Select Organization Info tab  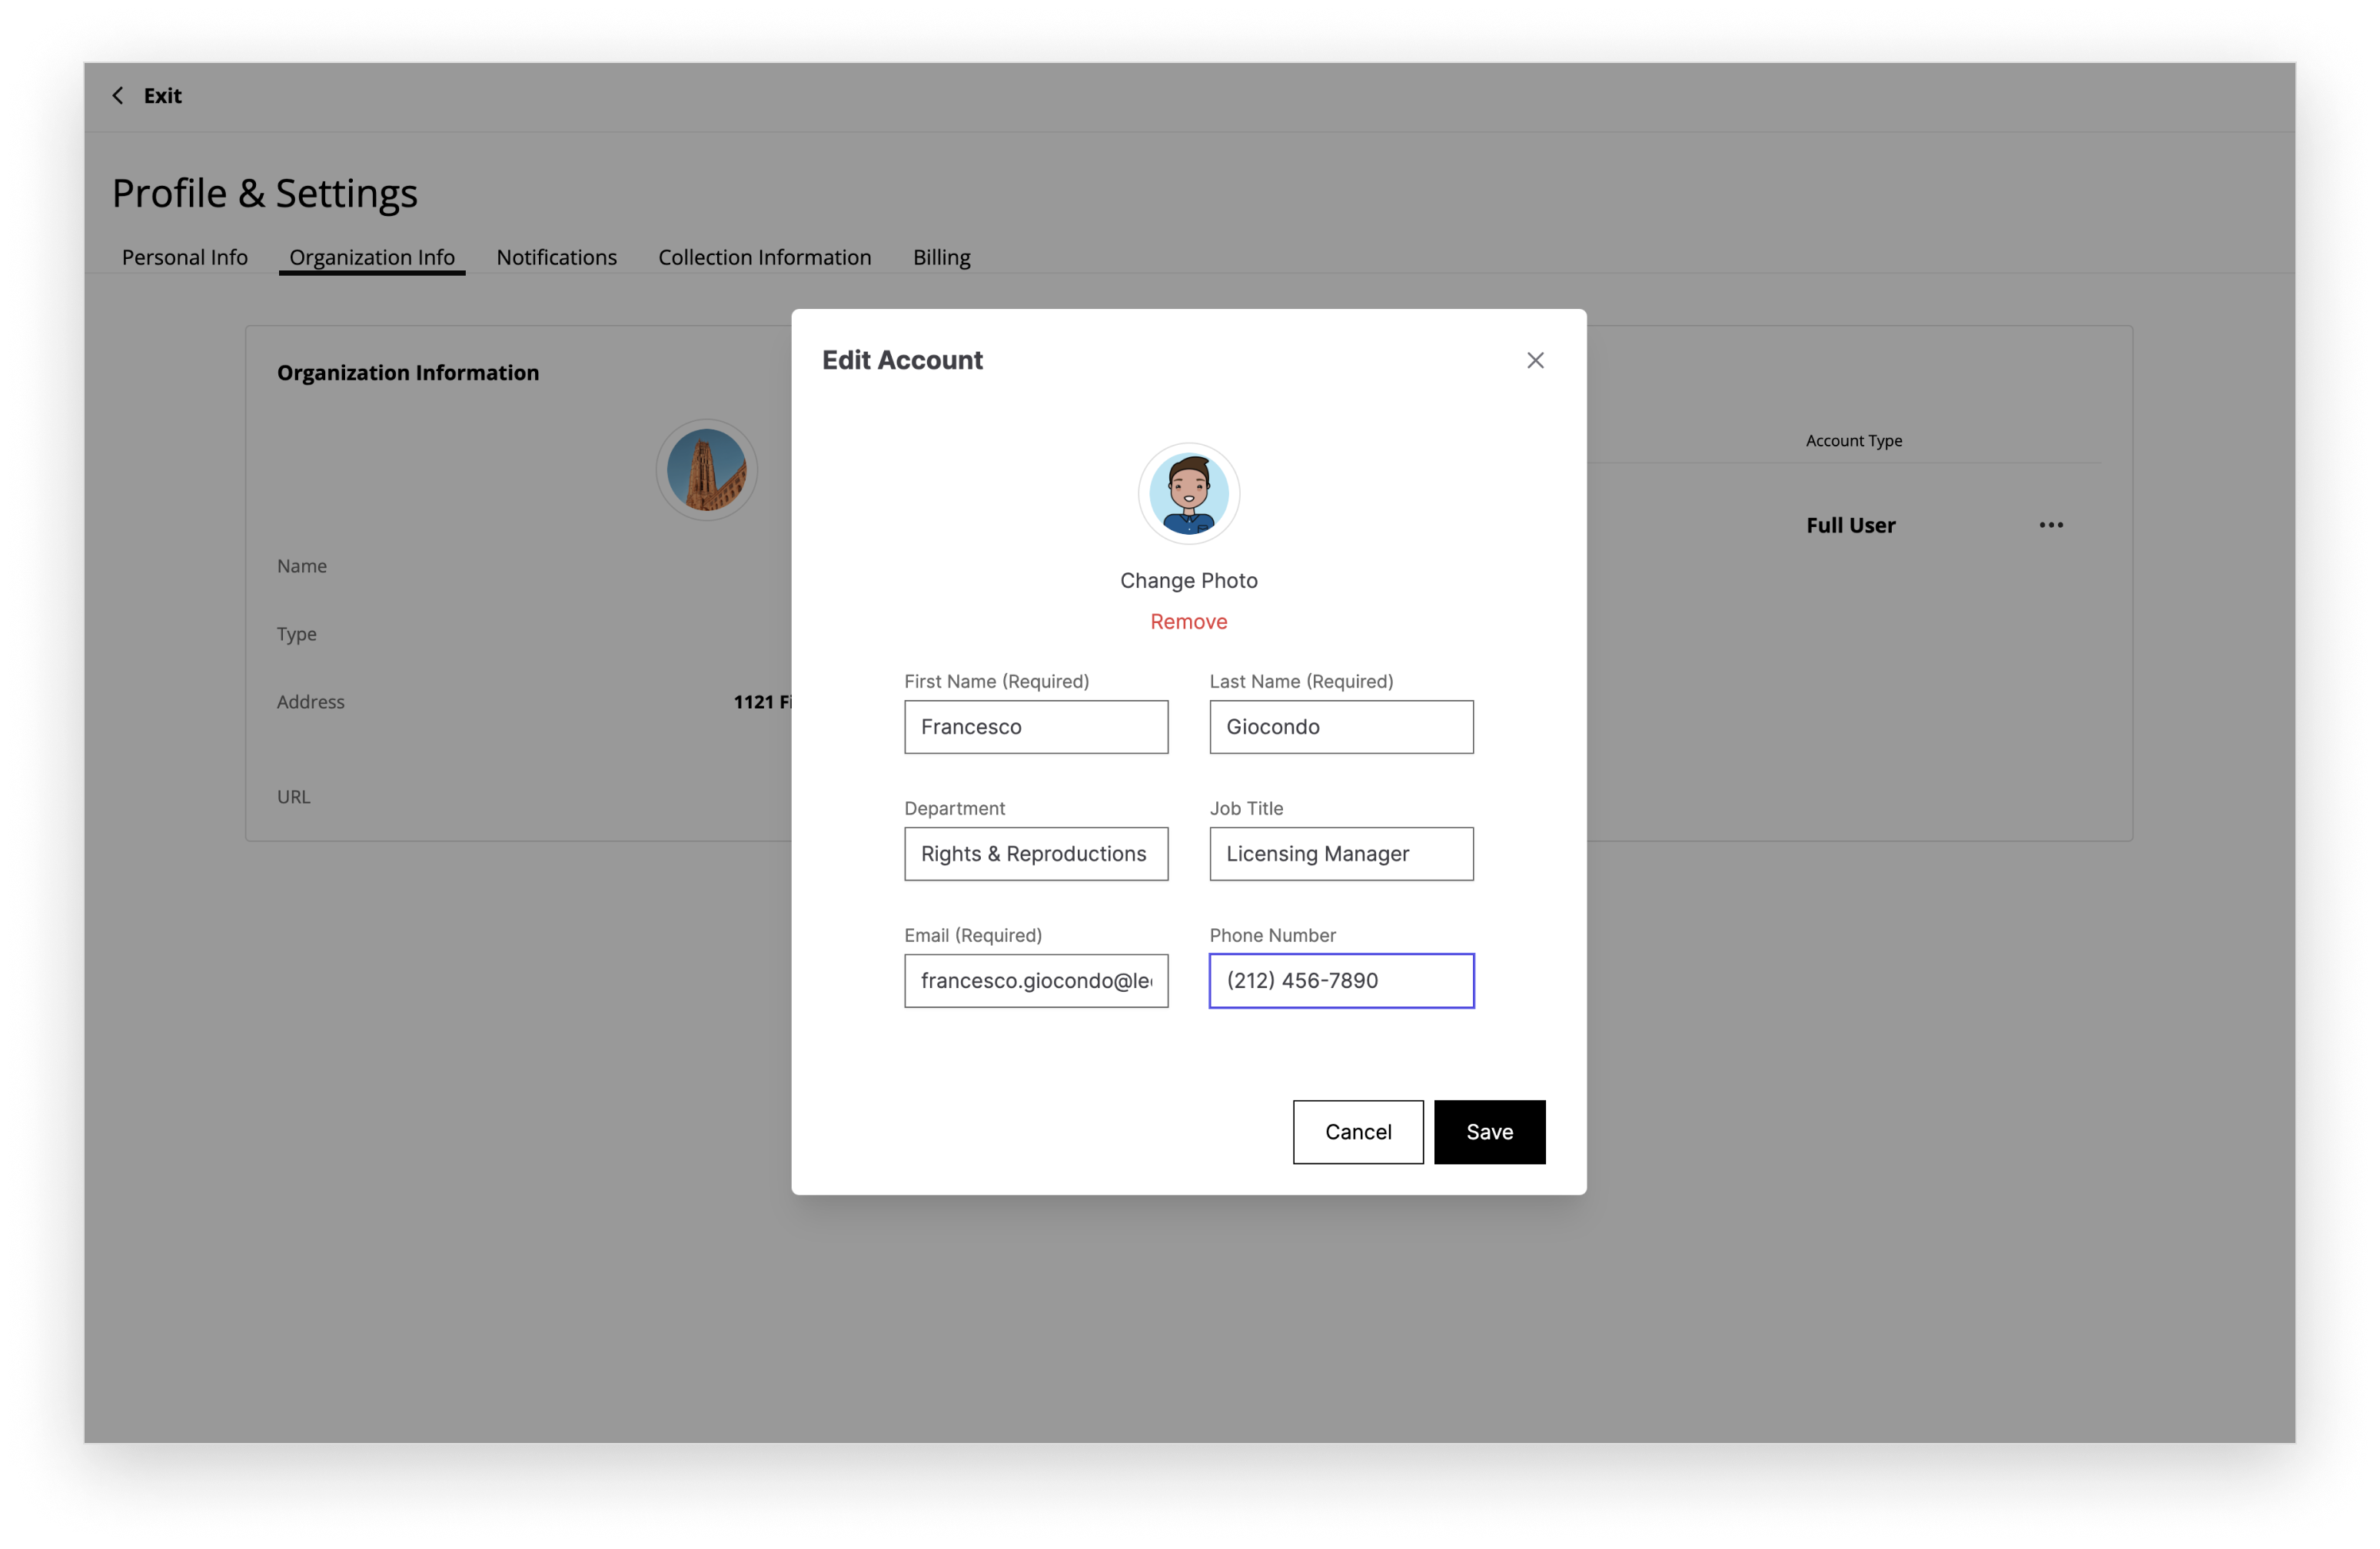tap(372, 257)
